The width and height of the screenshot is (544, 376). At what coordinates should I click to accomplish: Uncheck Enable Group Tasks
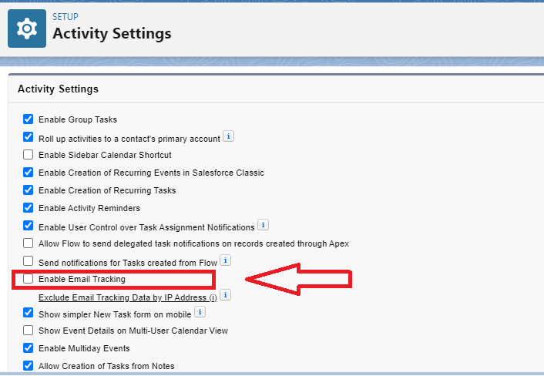tap(28, 119)
